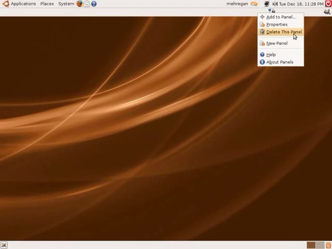
Task: Open the Applications menu
Action: (23, 4)
